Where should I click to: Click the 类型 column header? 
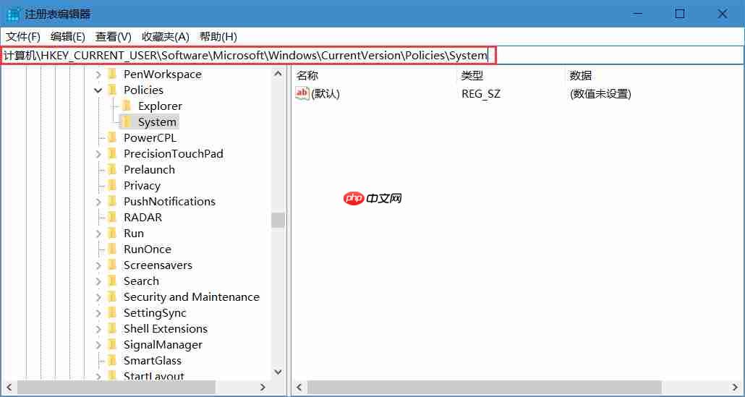point(472,75)
